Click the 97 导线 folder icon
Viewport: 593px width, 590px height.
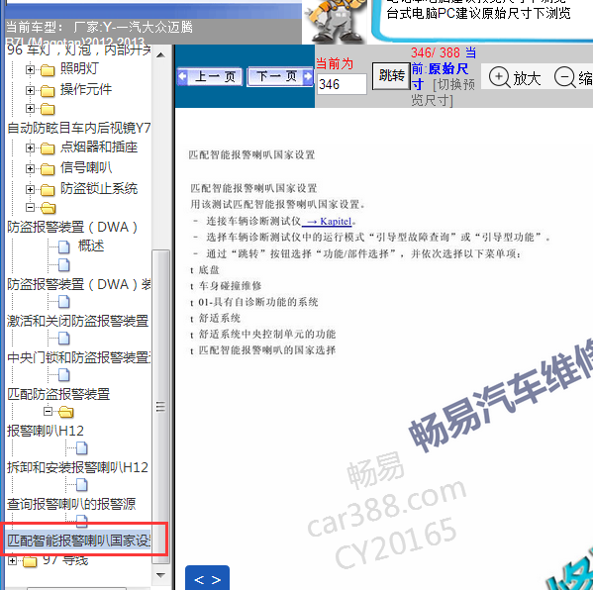pyautogui.click(x=30, y=561)
